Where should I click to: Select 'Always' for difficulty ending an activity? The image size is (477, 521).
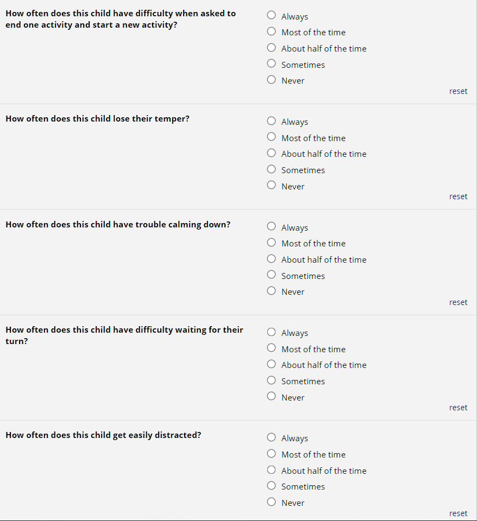[x=272, y=16]
